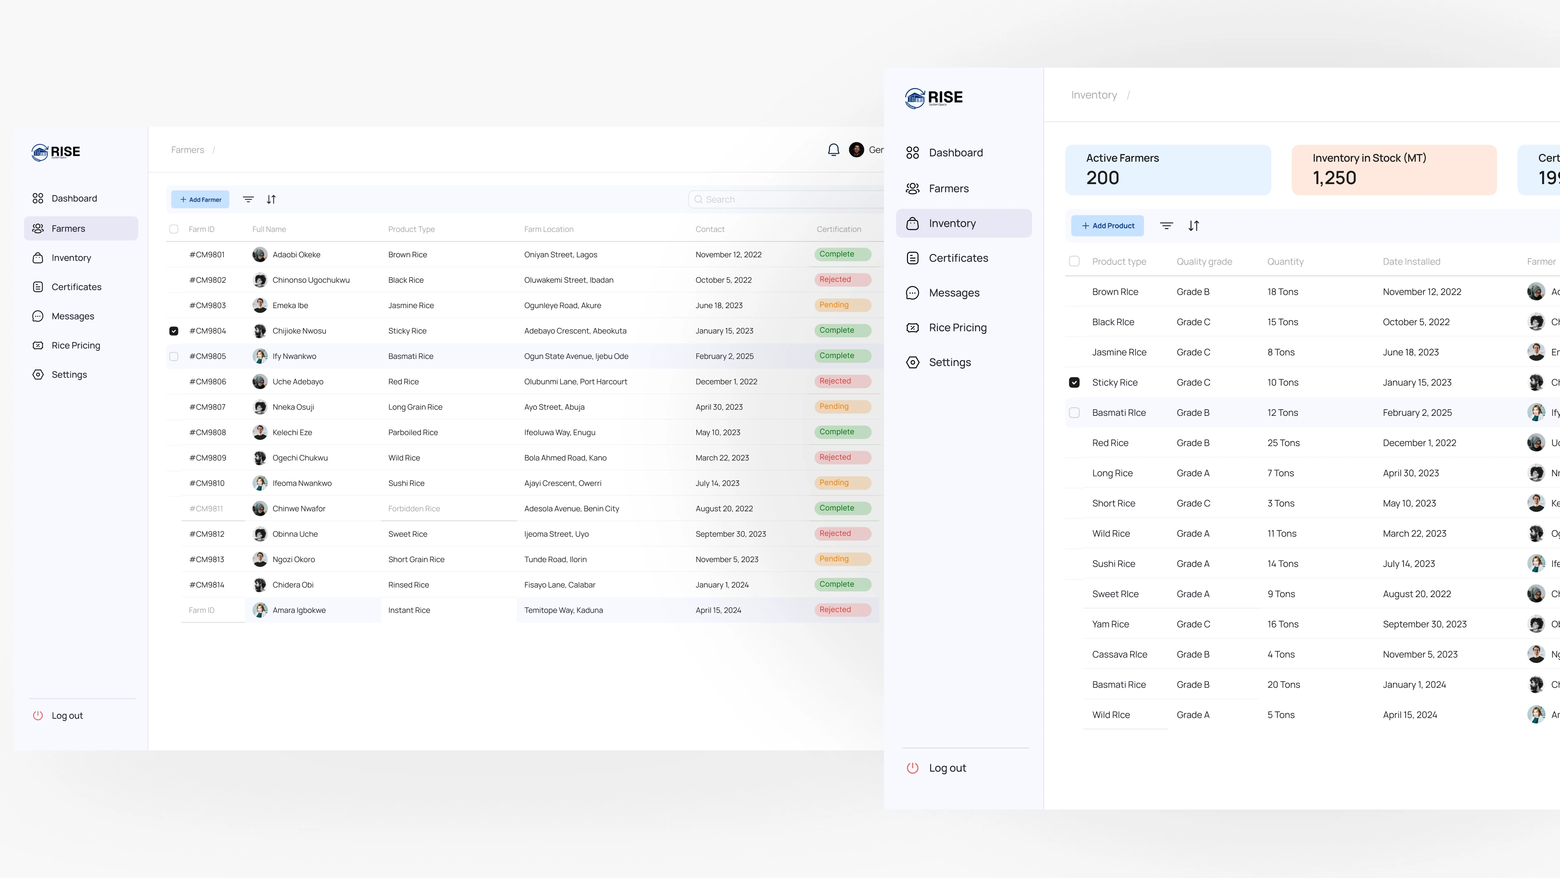Image resolution: width=1560 pixels, height=878 pixels.
Task: Click the red Log out power icon in Inventory sidebar
Action: tap(912, 768)
